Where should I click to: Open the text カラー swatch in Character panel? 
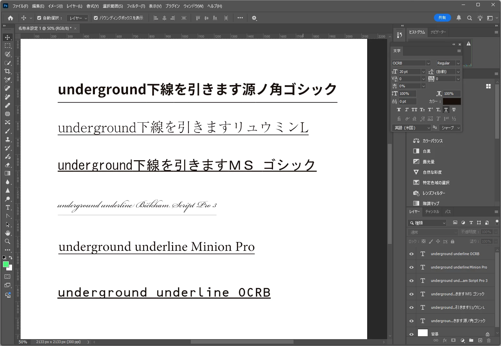(x=452, y=101)
